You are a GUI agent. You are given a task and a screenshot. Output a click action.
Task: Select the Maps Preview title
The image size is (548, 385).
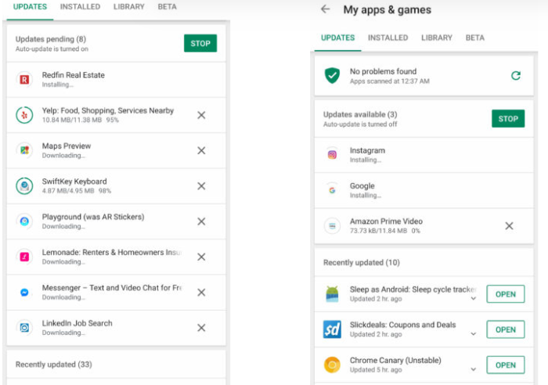pos(67,146)
